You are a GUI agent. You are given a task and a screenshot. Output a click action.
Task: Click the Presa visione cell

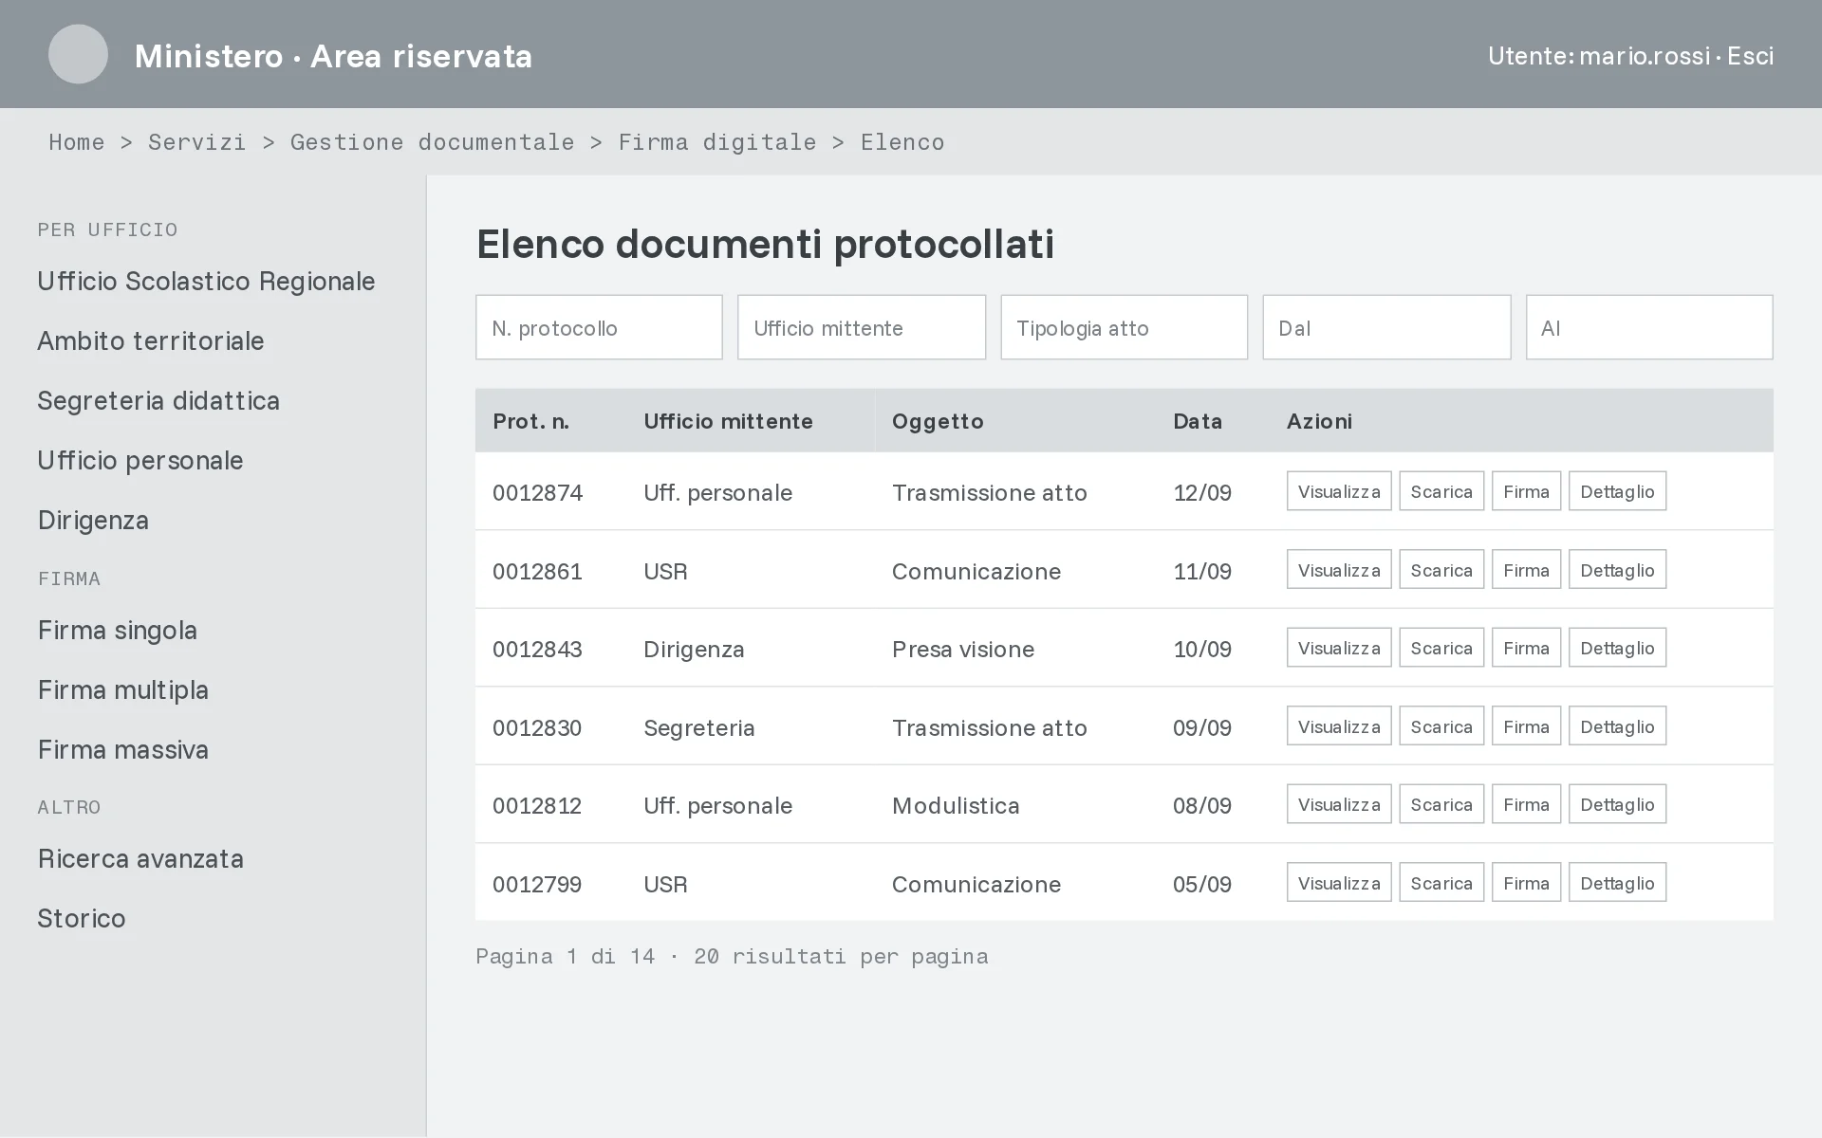point(963,650)
